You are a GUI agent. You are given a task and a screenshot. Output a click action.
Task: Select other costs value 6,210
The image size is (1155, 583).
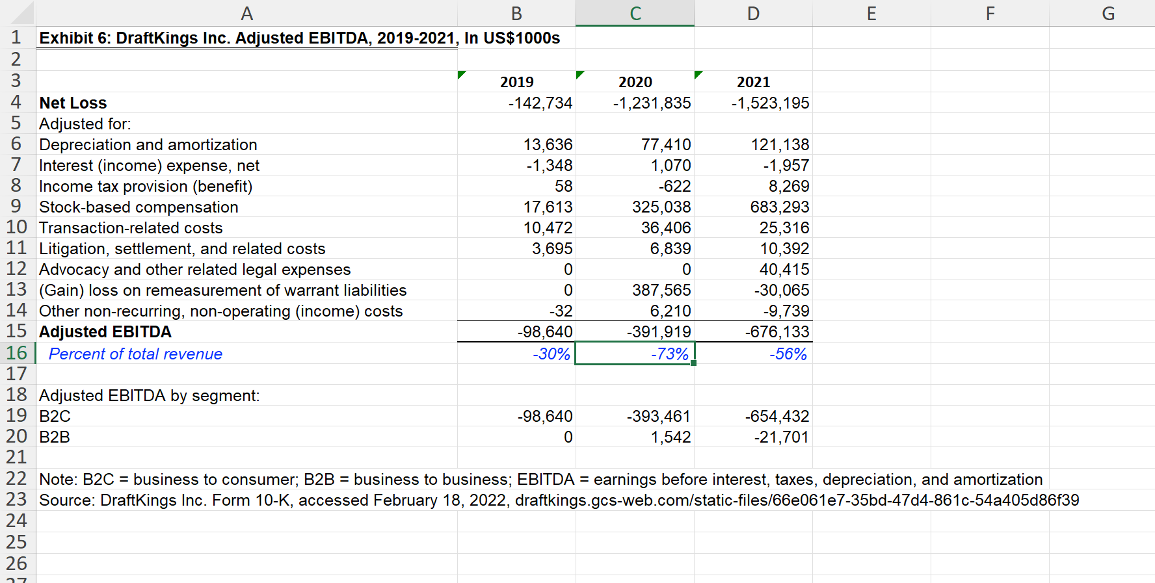tap(635, 311)
